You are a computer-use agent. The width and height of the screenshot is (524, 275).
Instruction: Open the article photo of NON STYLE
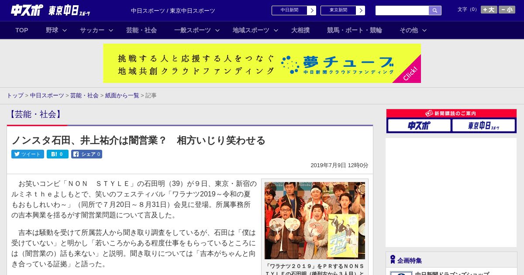pos(315,220)
